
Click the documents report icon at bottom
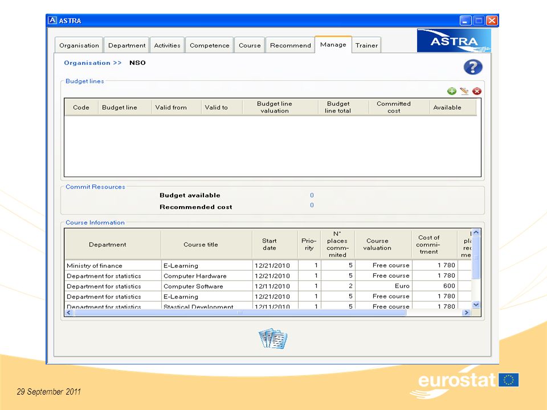[273, 338]
